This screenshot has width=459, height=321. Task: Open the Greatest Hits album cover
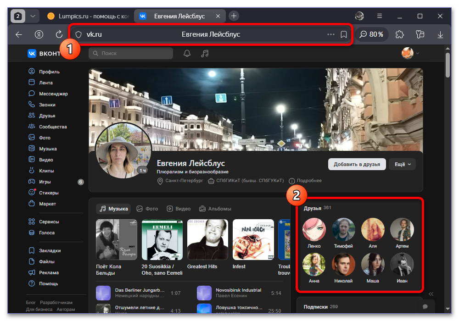[207, 240]
